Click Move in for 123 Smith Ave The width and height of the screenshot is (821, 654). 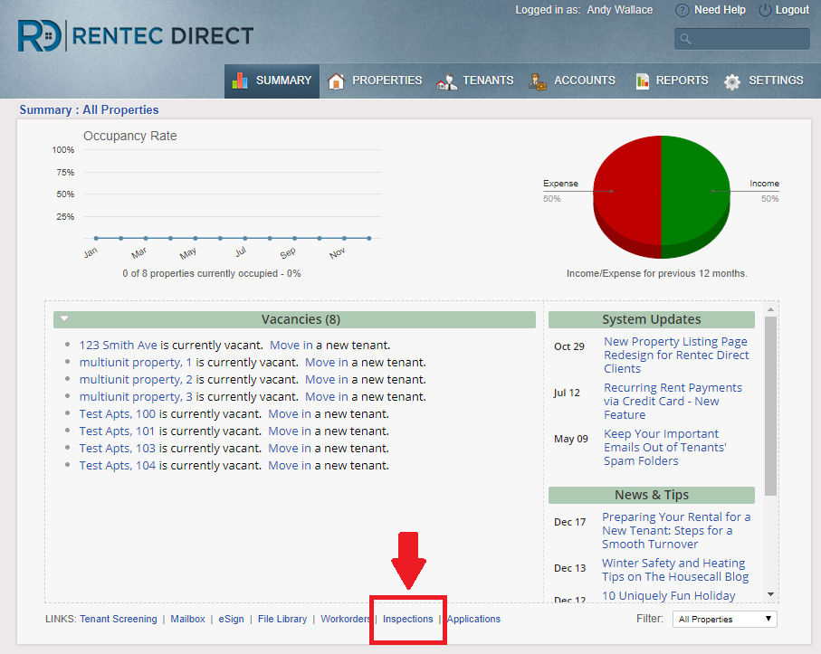[x=291, y=345]
